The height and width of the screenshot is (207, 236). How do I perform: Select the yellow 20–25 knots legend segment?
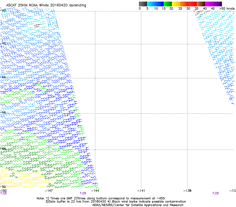pyautogui.click(x=176, y=4)
